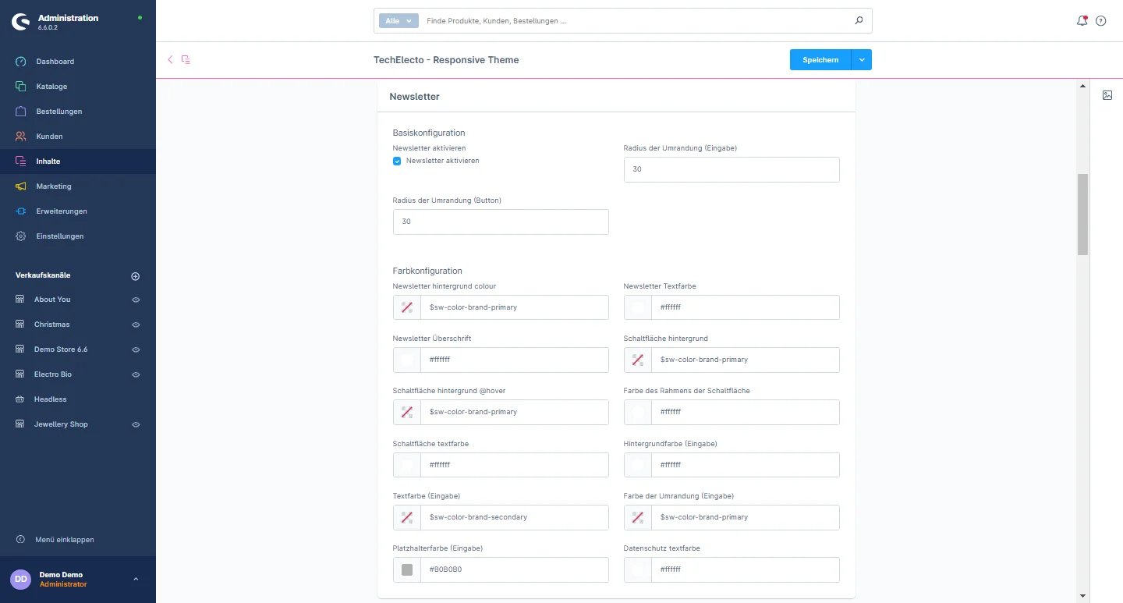Viewport: 1123px width, 603px height.
Task: Open the help question mark icon
Action: (x=1101, y=21)
